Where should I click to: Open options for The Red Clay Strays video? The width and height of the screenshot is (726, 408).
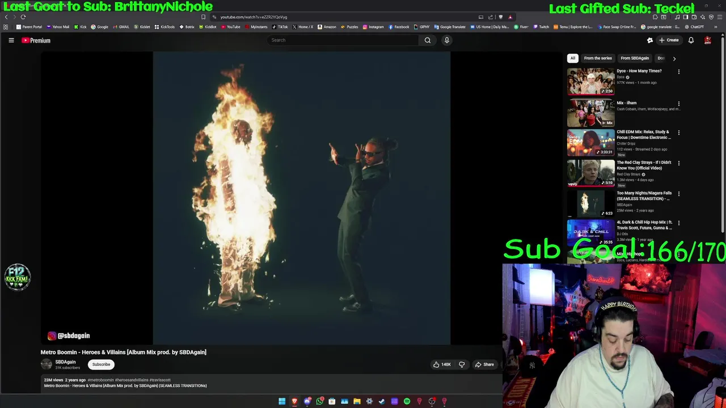point(678,163)
